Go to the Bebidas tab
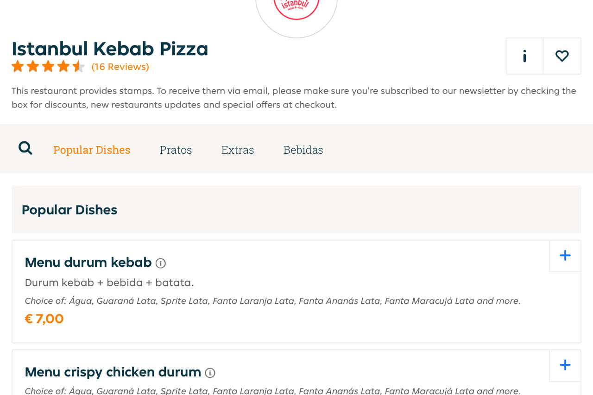This screenshot has width=593, height=395. [x=303, y=150]
